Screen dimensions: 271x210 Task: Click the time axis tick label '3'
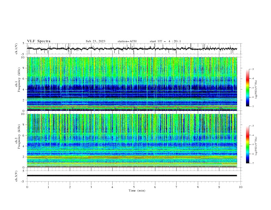(91, 187)
